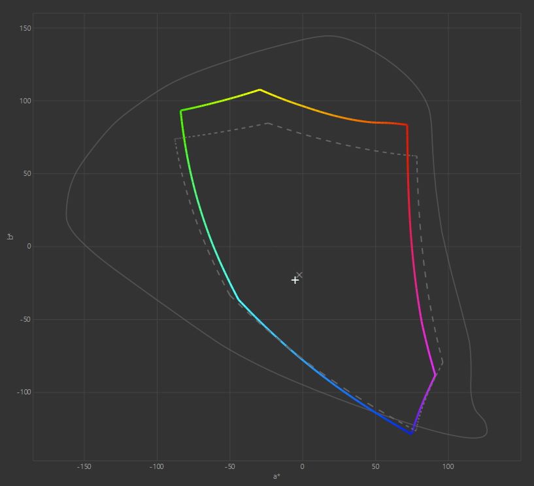Click the 0 tick label on horizontal axis
534x486 pixels.
pos(302,467)
